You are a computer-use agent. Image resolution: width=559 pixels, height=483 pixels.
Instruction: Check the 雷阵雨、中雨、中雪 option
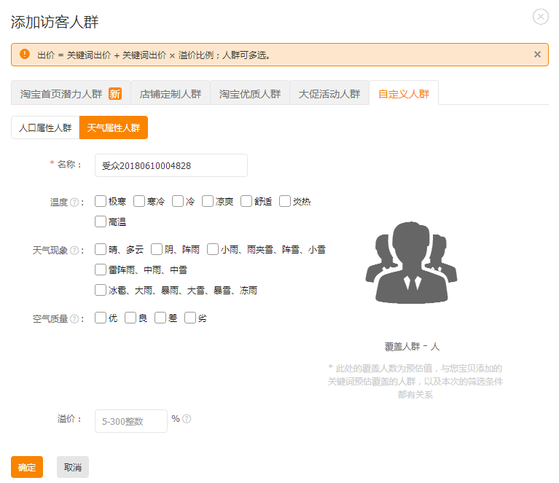(101, 270)
